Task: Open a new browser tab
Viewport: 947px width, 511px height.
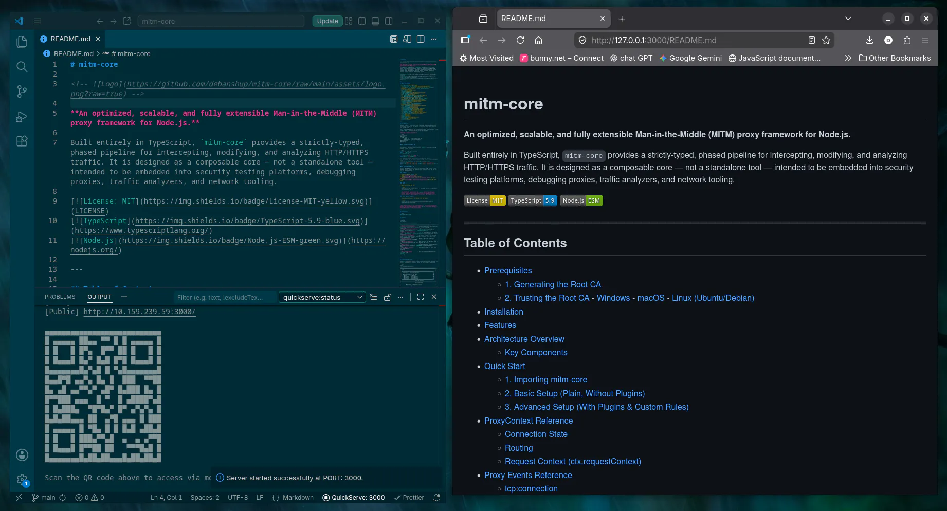Action: pyautogui.click(x=622, y=19)
